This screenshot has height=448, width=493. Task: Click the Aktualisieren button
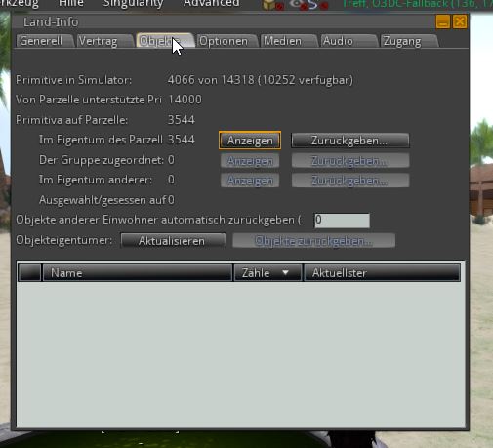coord(173,241)
